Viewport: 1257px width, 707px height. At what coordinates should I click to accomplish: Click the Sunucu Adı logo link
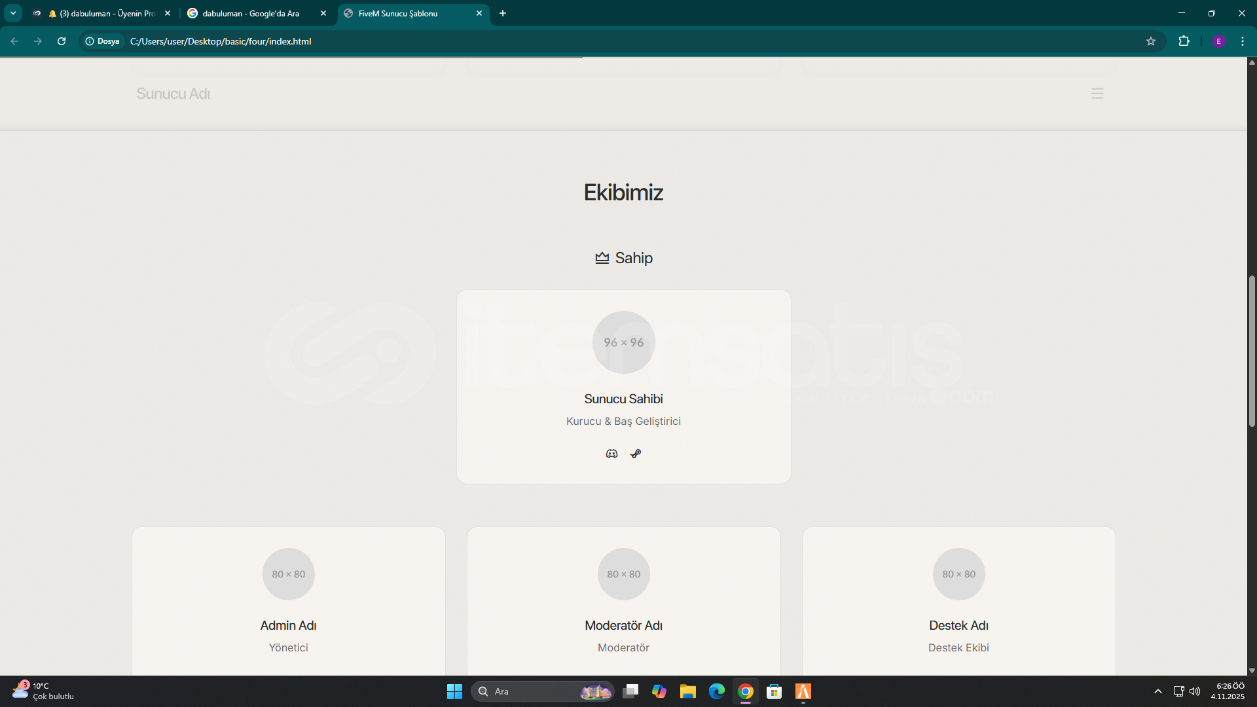[x=173, y=94]
